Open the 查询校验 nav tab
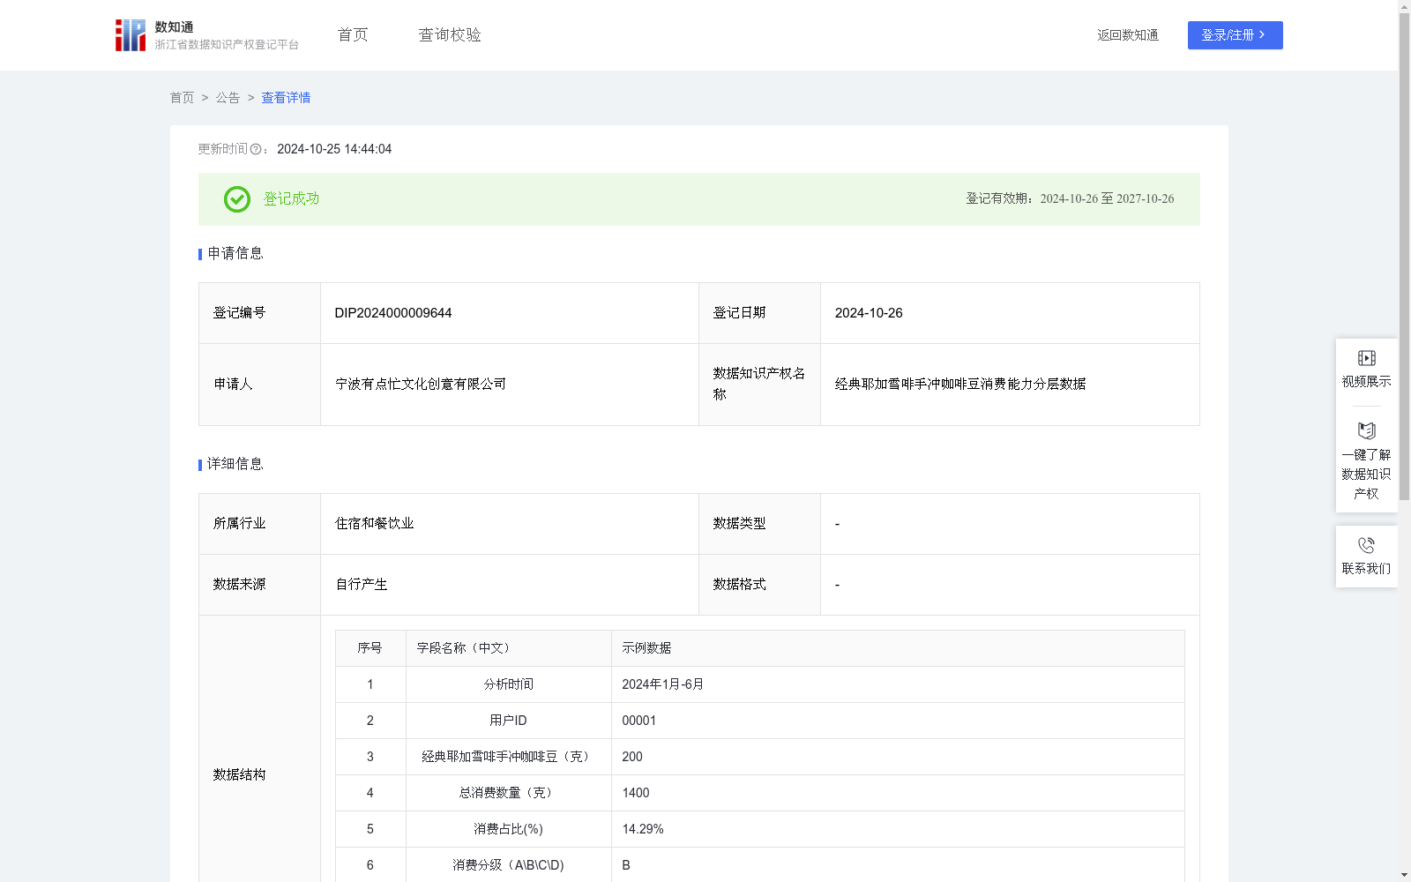 (x=450, y=35)
